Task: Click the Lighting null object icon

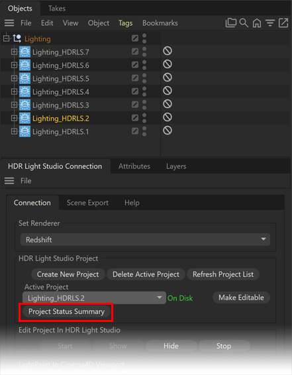Action: coord(17,38)
